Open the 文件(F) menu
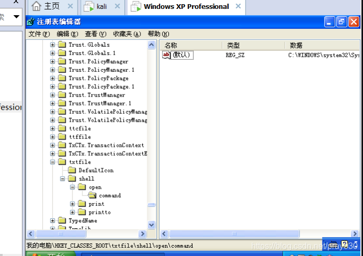Viewport: 363px width, 256px height. click(39, 34)
